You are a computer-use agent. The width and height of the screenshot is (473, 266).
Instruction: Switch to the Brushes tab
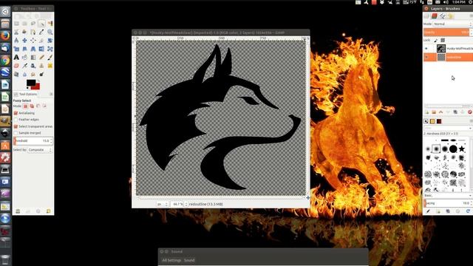coord(426,121)
